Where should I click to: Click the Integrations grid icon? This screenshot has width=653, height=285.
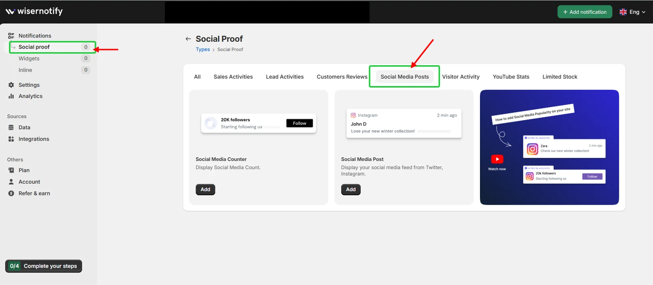click(11, 139)
